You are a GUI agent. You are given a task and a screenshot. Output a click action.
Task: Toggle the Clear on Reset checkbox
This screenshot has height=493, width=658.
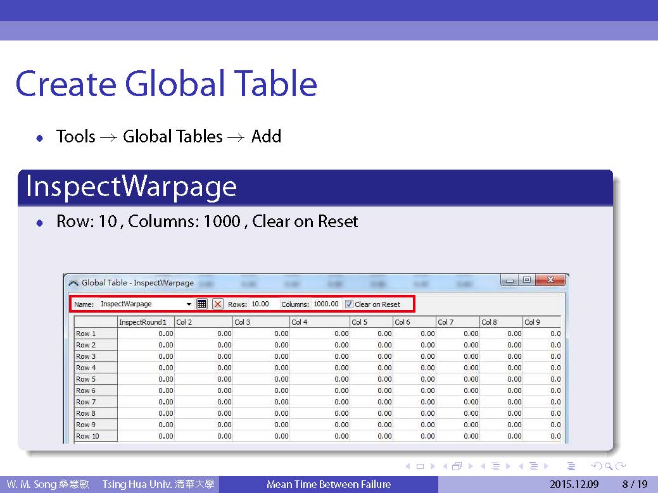tap(349, 304)
